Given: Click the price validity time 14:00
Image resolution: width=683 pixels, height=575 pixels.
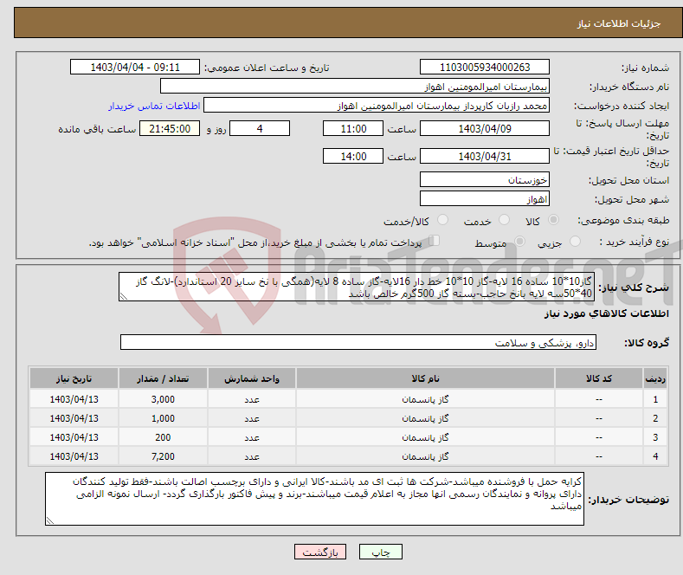Looking at the screenshot, I should (x=353, y=156).
